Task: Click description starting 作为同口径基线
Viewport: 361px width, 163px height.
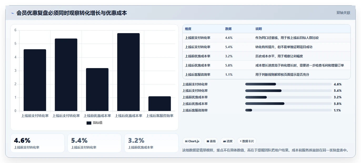Action: 287,38
